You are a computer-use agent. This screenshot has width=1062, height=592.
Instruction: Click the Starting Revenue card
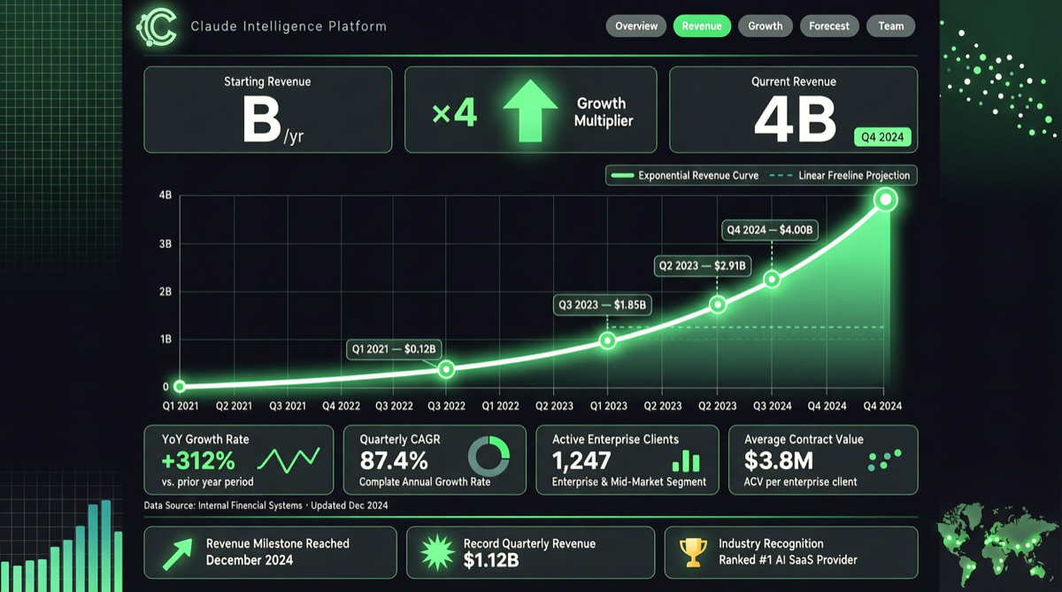click(268, 110)
